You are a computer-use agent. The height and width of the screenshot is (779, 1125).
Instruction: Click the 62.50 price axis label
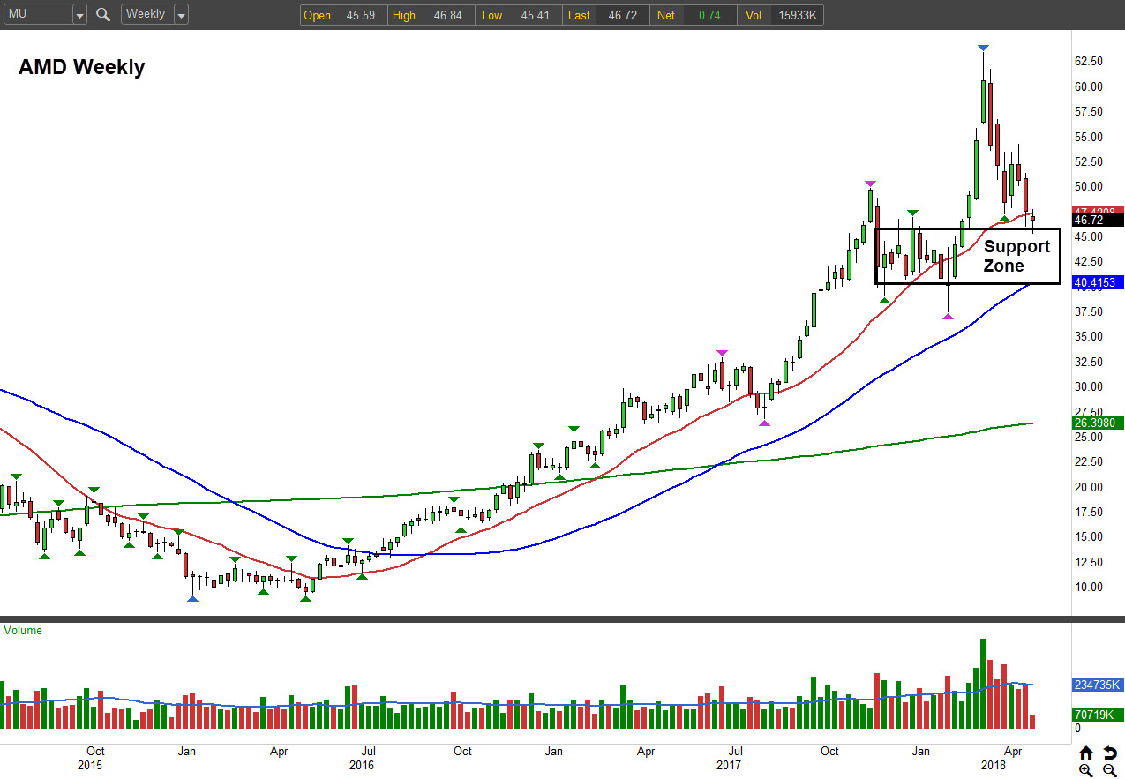[x=1091, y=61]
